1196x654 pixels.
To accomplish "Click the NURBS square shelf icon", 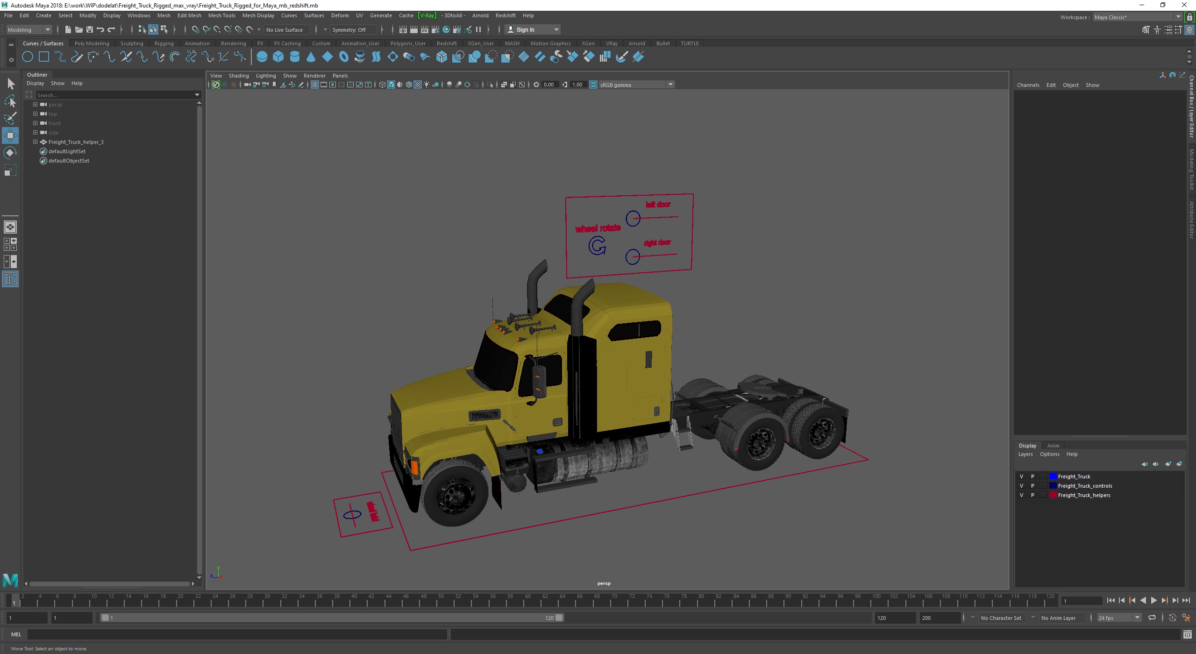I will coord(44,57).
